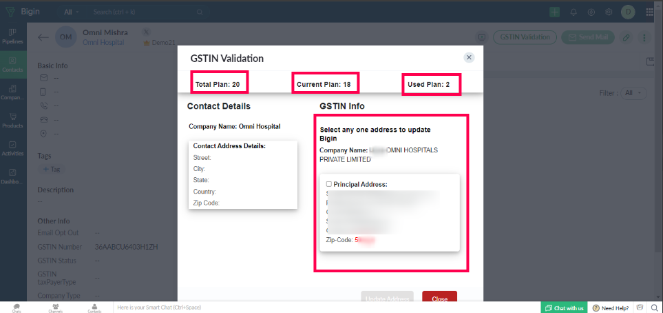Image resolution: width=663 pixels, height=313 pixels.
Task: Open the Pipelines sidebar section
Action: (x=12, y=37)
